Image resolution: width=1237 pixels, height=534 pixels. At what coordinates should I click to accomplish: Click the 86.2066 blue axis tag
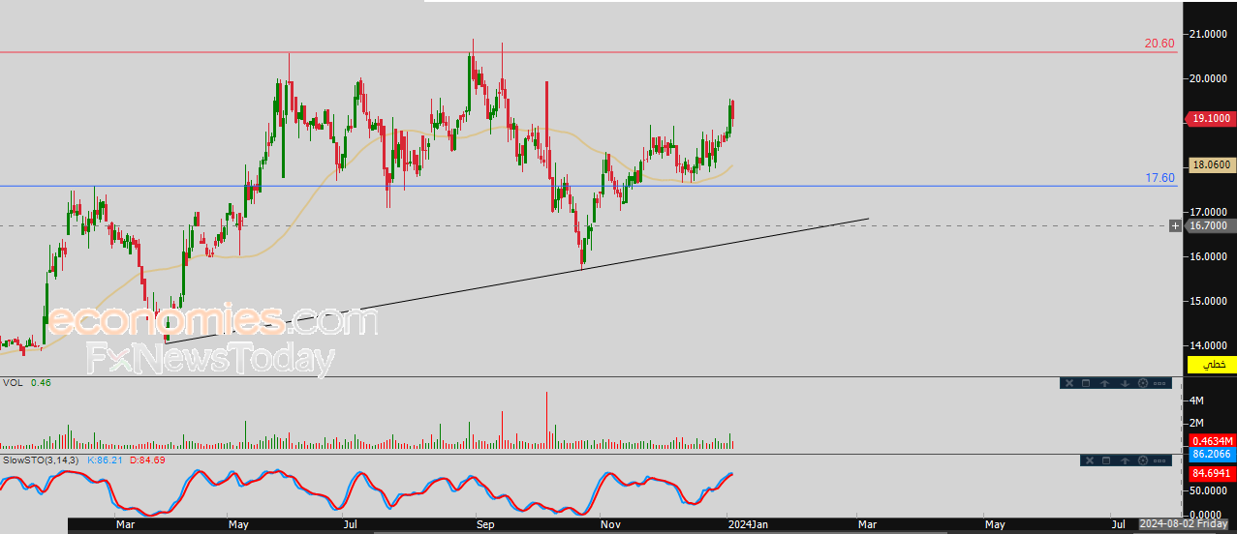[1211, 454]
